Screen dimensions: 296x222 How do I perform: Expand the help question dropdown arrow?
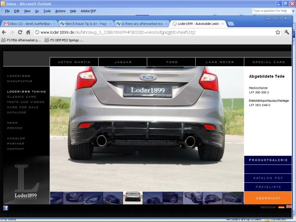293,11
